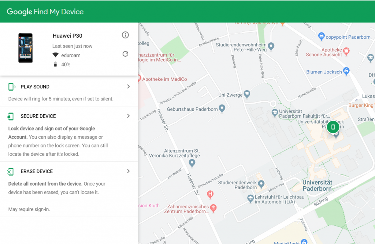Refresh the Huawei P30 location

point(125,54)
